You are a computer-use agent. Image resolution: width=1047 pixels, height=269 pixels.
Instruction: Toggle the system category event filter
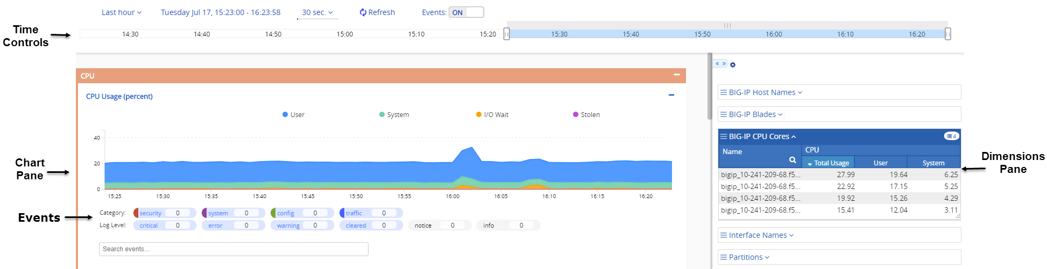click(234, 213)
